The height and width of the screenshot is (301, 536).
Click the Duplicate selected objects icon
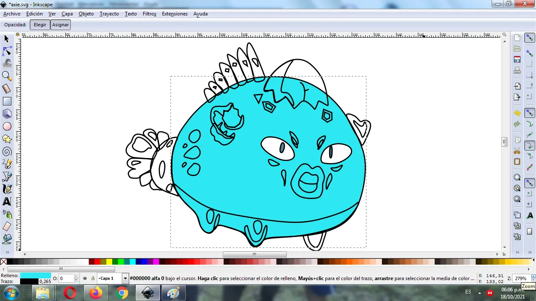(x=517, y=215)
